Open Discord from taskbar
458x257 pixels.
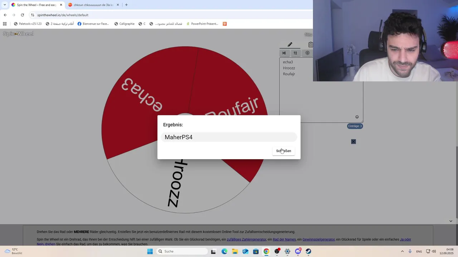298,251
